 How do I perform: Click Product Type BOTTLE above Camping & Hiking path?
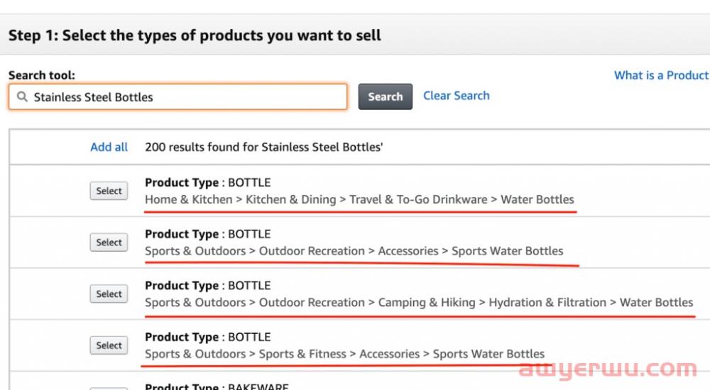[208, 286]
